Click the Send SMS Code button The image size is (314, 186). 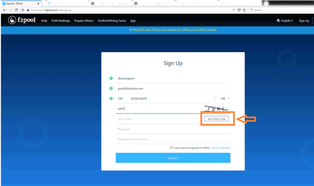tap(216, 119)
